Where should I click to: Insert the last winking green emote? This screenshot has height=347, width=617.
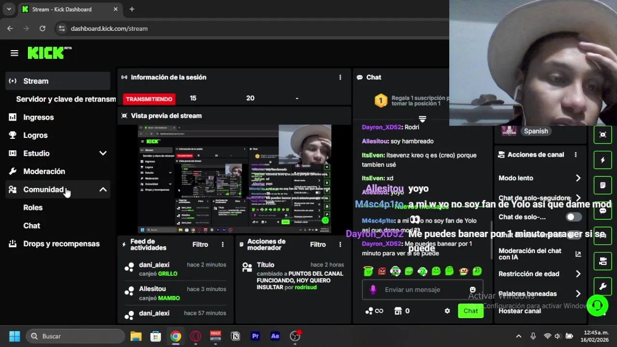coord(477,271)
